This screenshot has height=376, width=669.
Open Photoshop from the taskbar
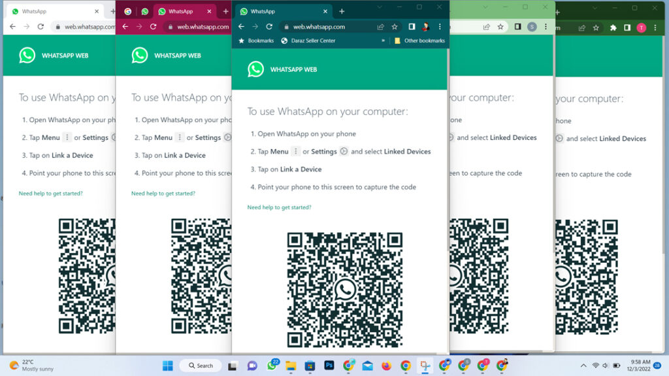tap(329, 366)
